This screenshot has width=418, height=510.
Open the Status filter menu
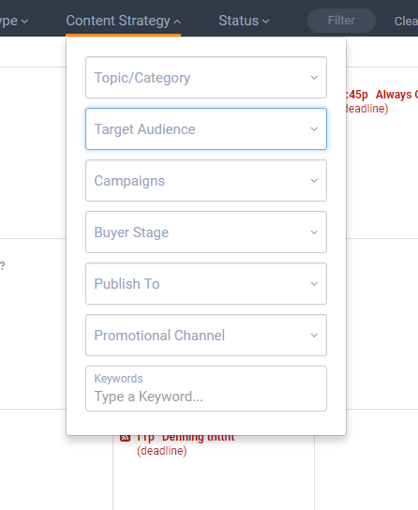(x=244, y=21)
